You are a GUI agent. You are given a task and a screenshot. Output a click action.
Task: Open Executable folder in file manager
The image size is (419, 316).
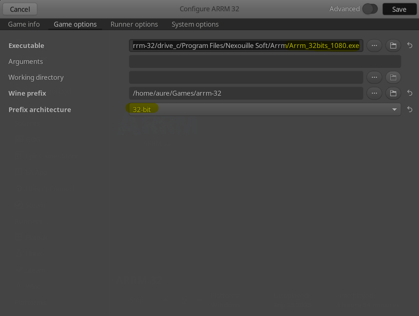click(393, 46)
